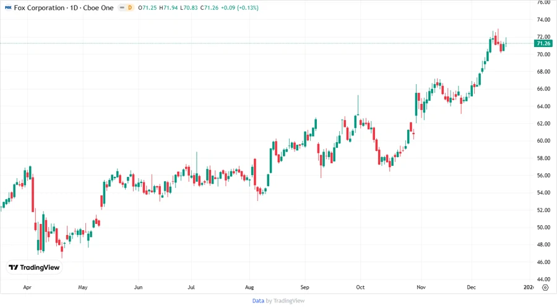Click the 64.00 price axis label

pyautogui.click(x=543, y=106)
